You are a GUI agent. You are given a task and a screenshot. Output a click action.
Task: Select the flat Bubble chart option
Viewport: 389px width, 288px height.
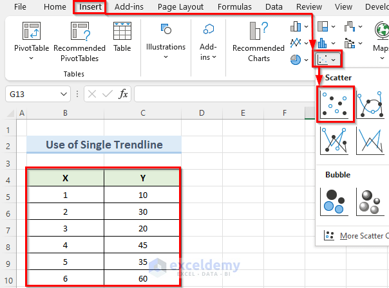click(334, 202)
